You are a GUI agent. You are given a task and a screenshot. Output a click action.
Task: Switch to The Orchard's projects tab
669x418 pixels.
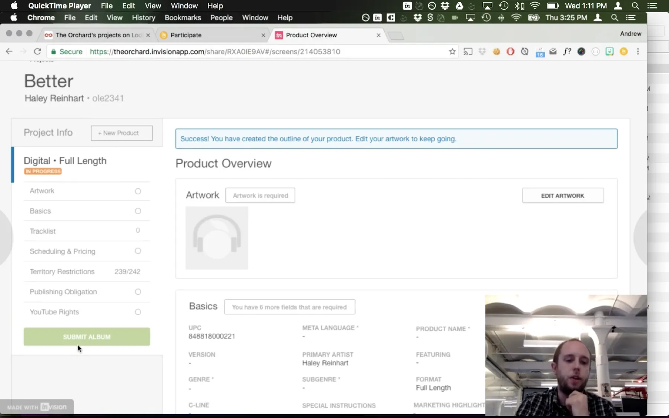(97, 35)
